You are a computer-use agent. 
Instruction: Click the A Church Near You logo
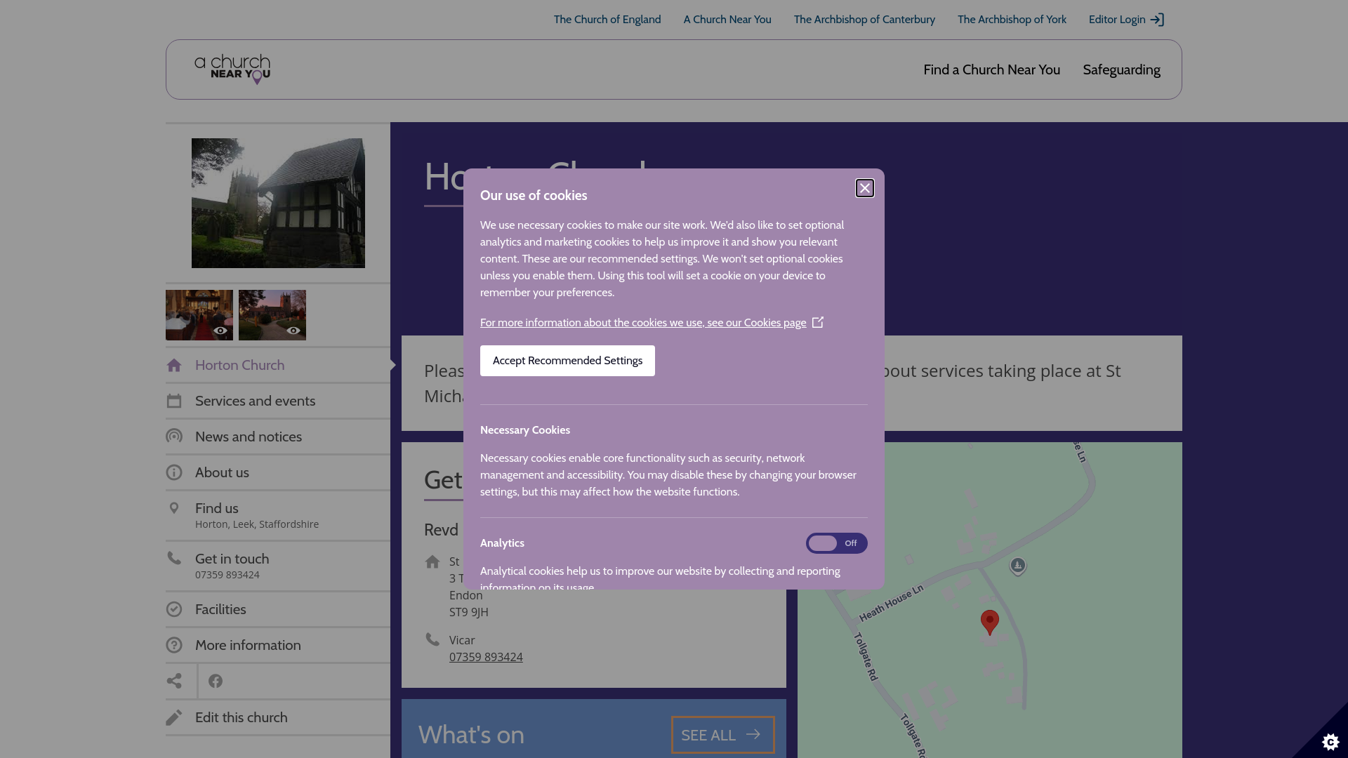coord(232,69)
